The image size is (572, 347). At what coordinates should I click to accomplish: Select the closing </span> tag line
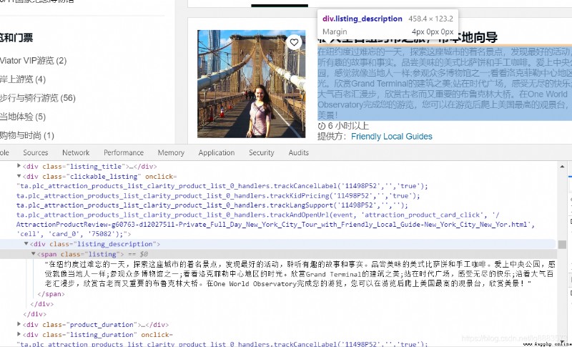click(x=51, y=294)
